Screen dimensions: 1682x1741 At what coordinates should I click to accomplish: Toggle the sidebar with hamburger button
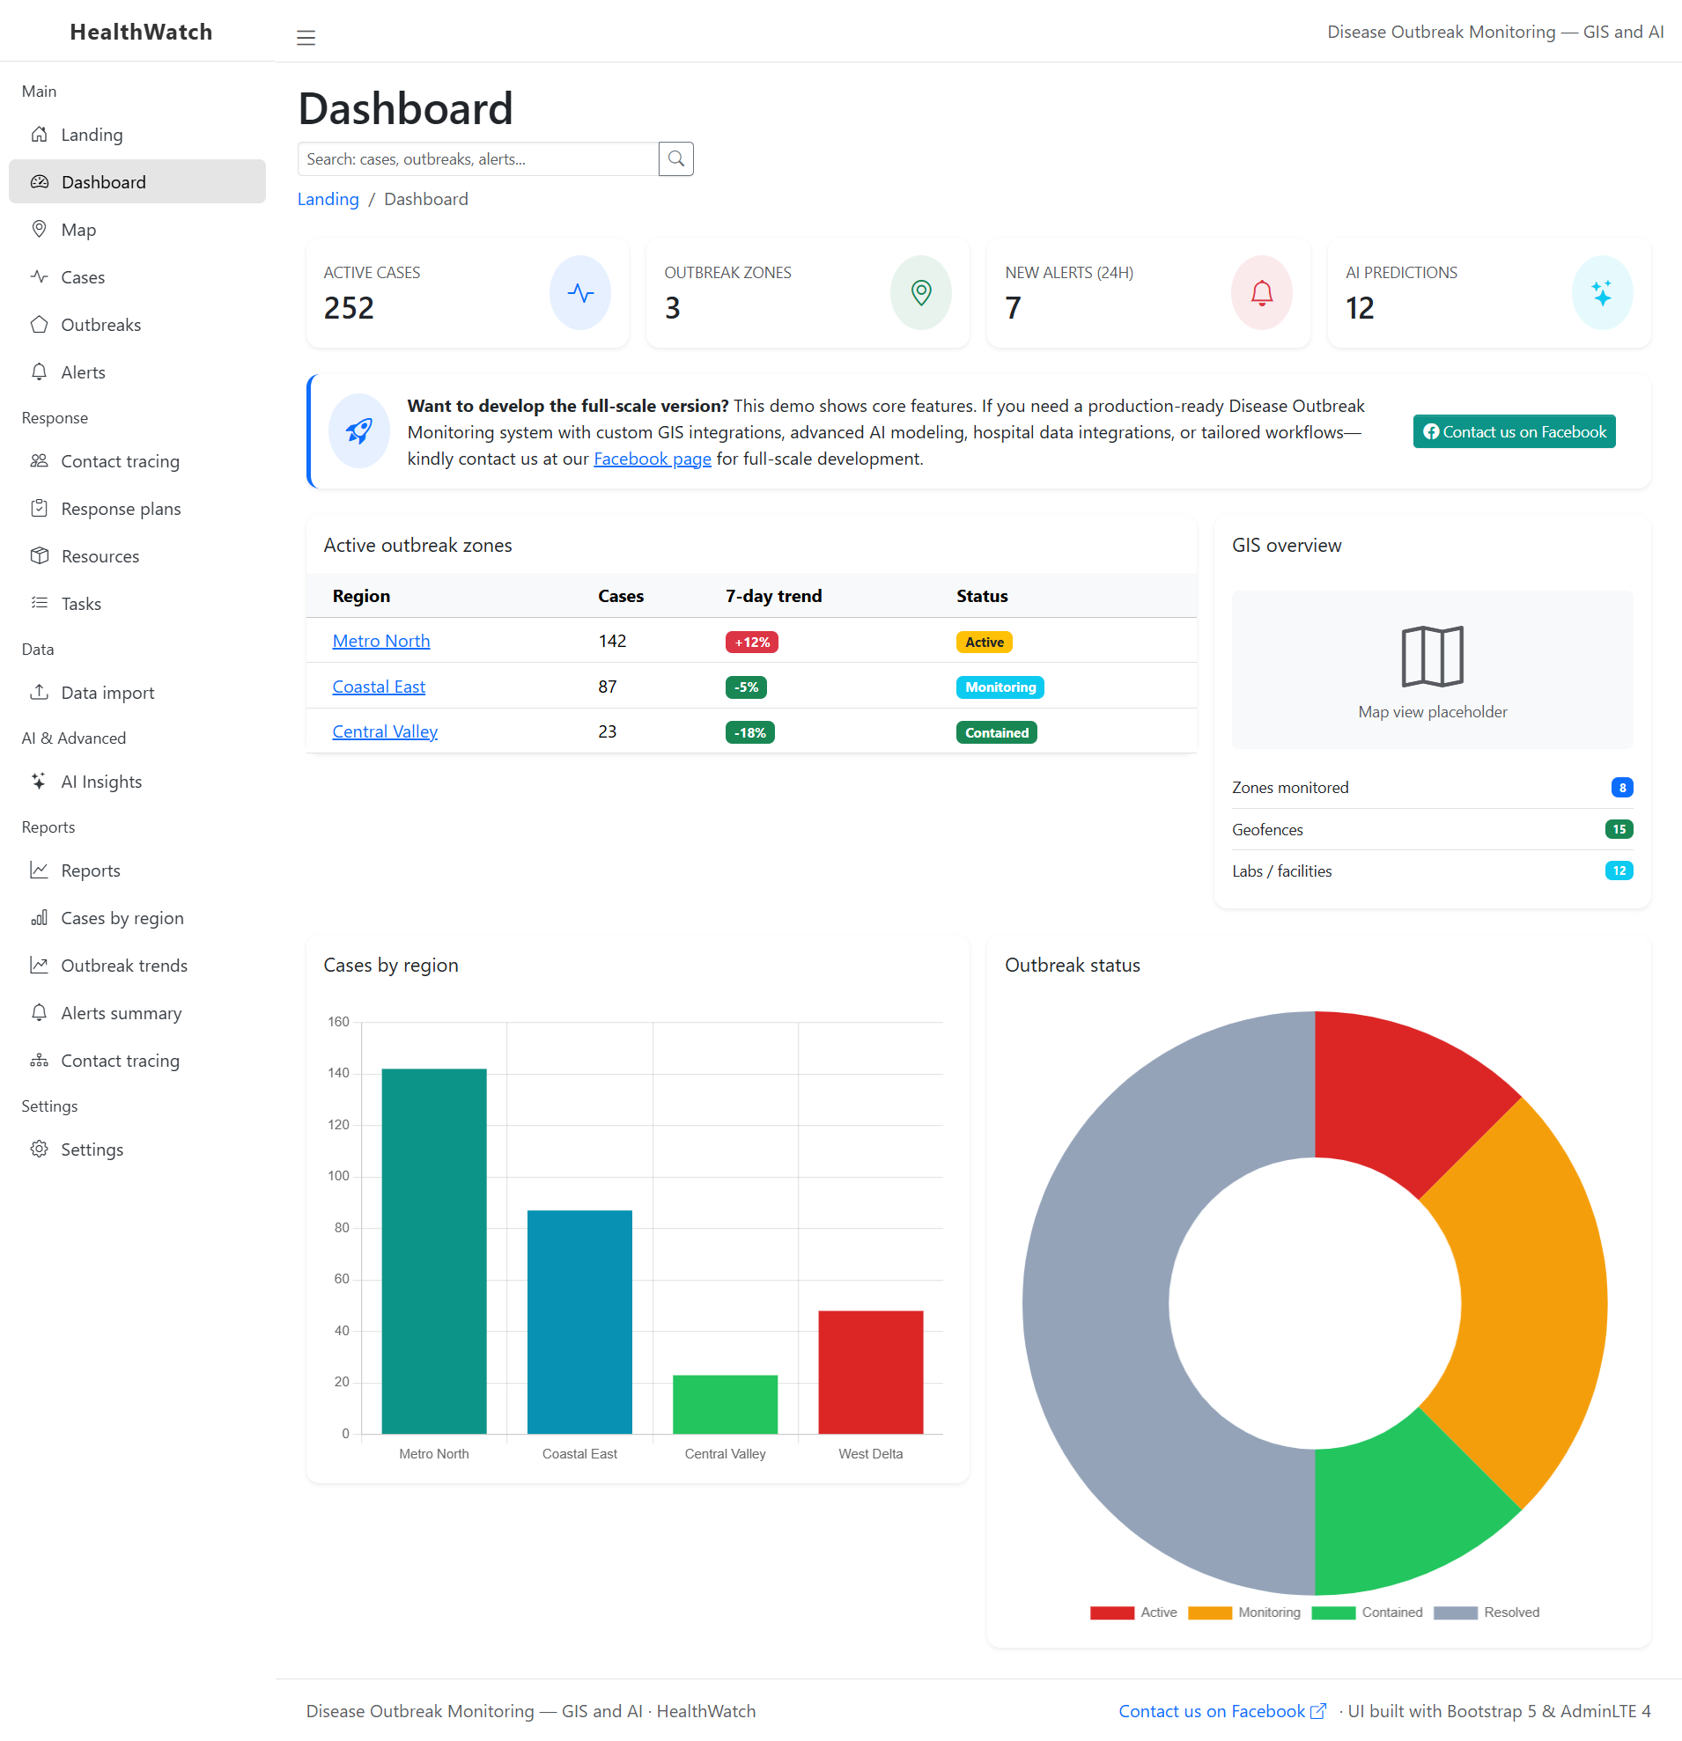pos(306,37)
